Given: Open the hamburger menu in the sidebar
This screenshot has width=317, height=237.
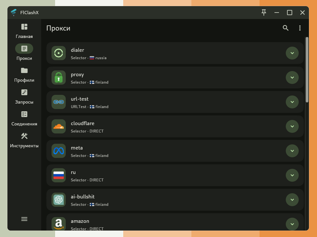Looking at the screenshot, I should coord(24,219).
